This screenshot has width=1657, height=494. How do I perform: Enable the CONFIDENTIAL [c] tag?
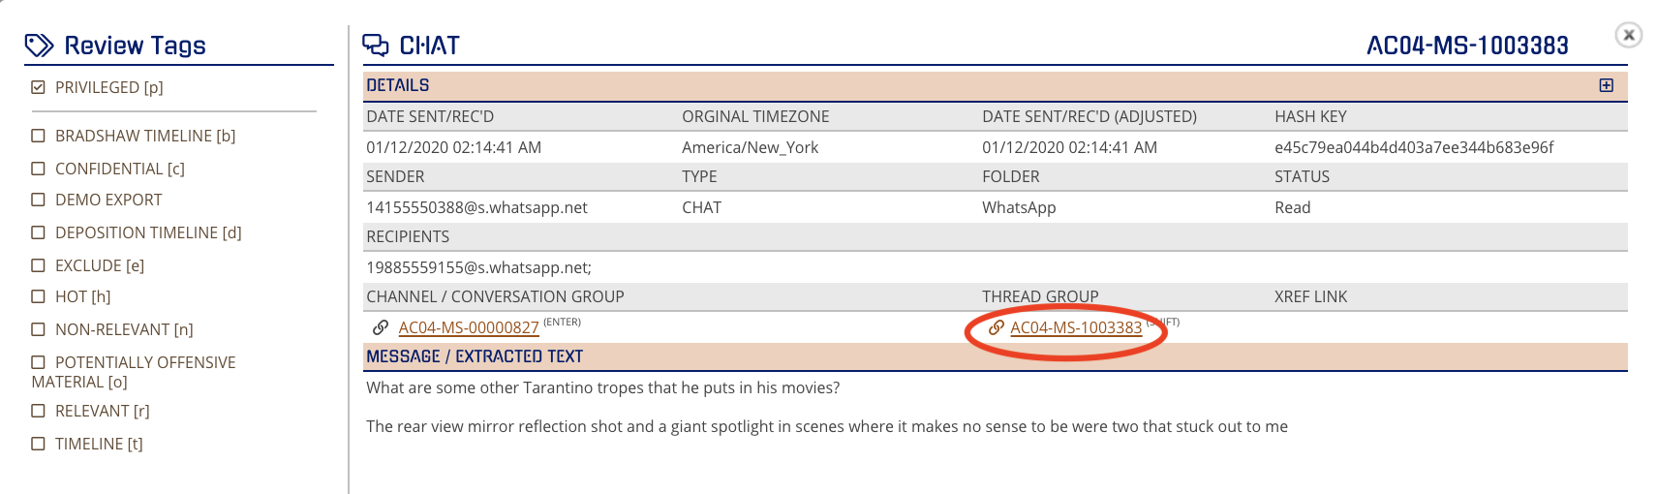click(x=38, y=169)
